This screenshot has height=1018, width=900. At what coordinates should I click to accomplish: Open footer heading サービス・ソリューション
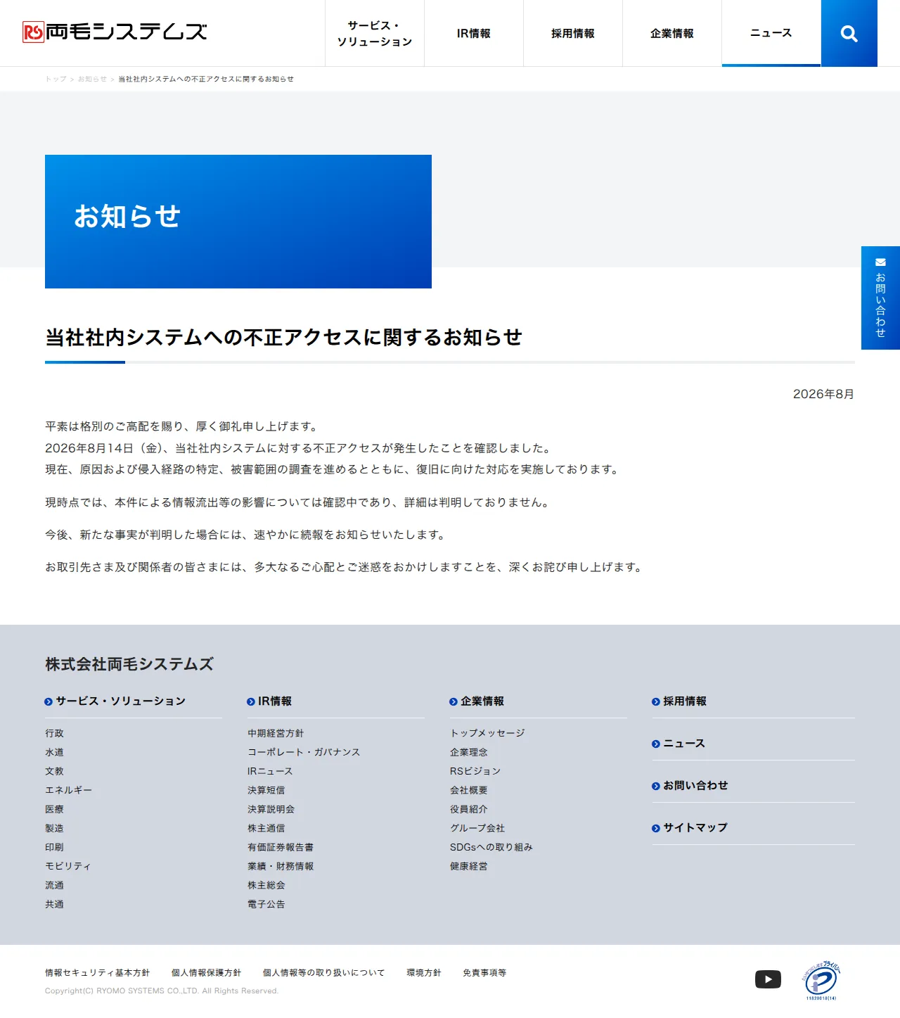tap(120, 701)
